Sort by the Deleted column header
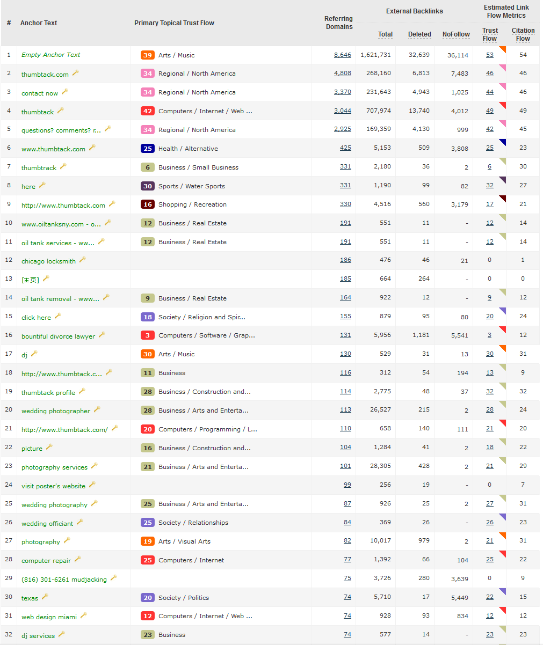The height and width of the screenshot is (645, 543). tap(419, 34)
